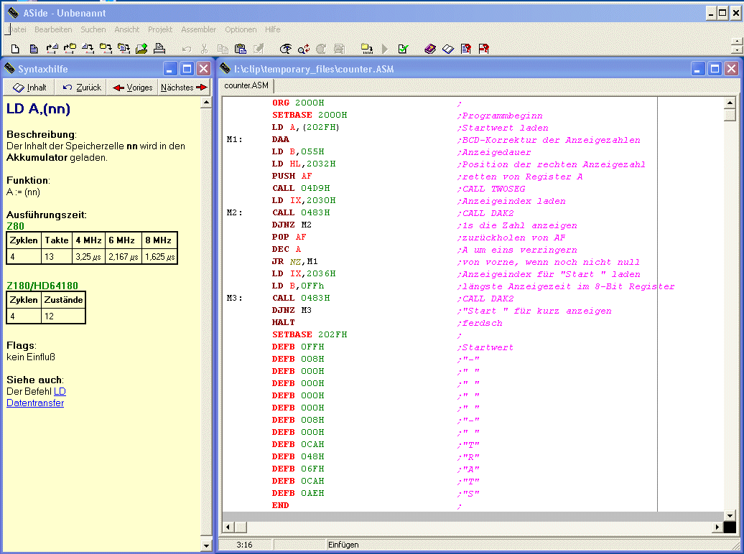Click the 'DEFB 06FH' code line
The height and width of the screenshot is (554, 744).
298,469
